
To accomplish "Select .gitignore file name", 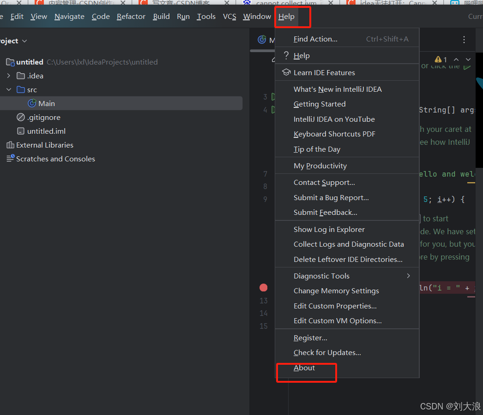I will (44, 118).
